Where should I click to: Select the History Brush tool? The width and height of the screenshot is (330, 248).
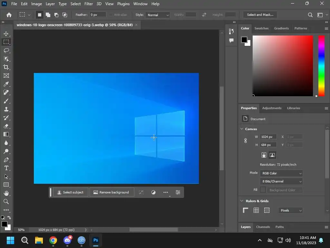tap(6, 118)
